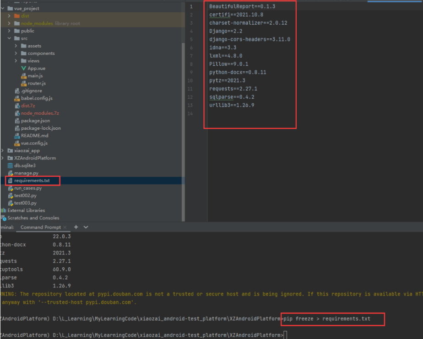Click the sqlparse==0.4.2 line
The width and height of the screenshot is (423, 339).
[x=232, y=97]
